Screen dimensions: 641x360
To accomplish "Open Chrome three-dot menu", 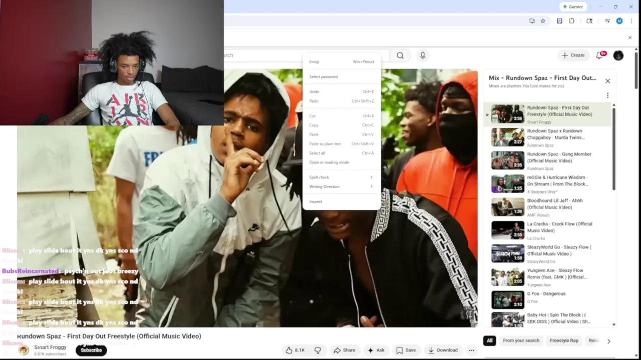I will click(631, 21).
